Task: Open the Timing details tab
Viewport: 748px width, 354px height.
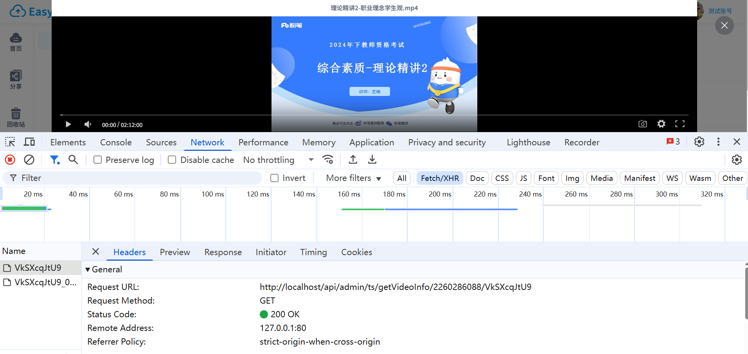Action: (313, 252)
